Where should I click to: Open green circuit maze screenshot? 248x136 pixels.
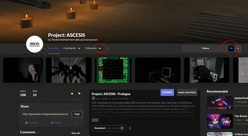tap(113, 70)
